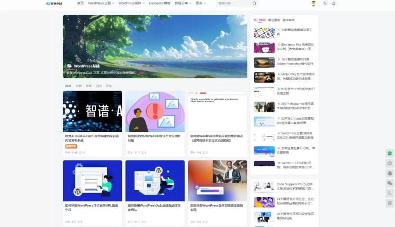Sort posts by 点赞
Viewport: 395px width, 227px height.
click(x=79, y=86)
